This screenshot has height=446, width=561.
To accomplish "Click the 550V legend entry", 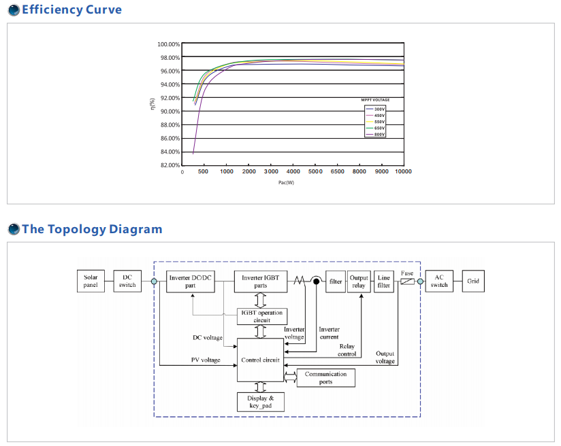I will [x=379, y=122].
